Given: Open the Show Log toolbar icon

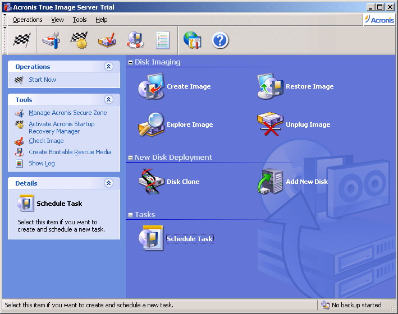Looking at the screenshot, I should (163, 40).
